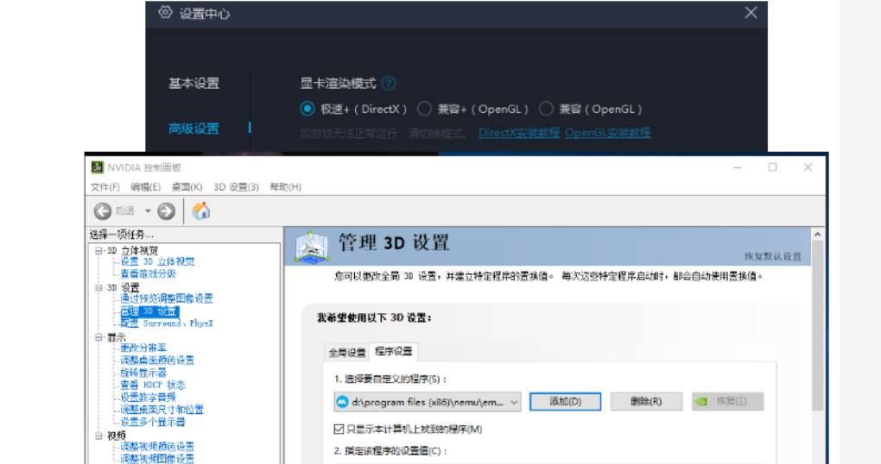Collapse the 显示 tree node
This screenshot has height=464, width=881.
[98, 337]
